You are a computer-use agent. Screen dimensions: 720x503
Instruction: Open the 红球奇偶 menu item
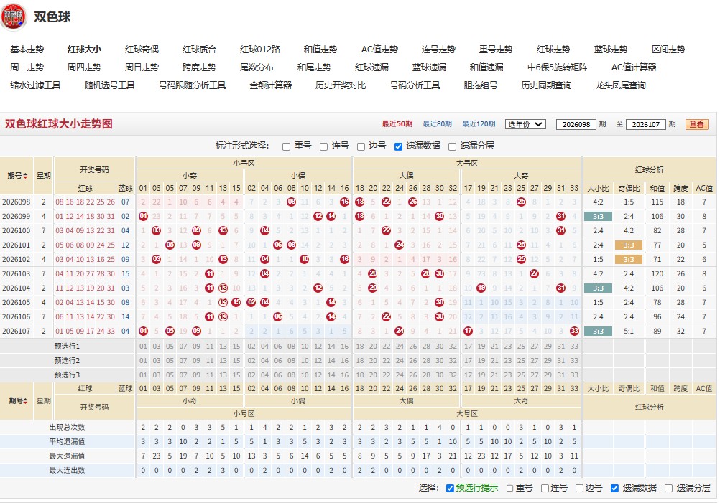point(142,50)
